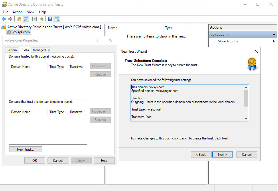
Task: Click the question mark in Properties title bar
Action: [x=97, y=40]
